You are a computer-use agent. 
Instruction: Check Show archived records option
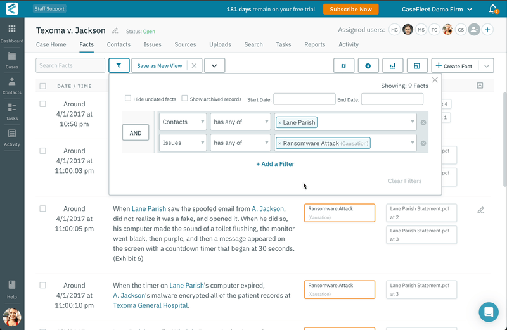(x=184, y=99)
